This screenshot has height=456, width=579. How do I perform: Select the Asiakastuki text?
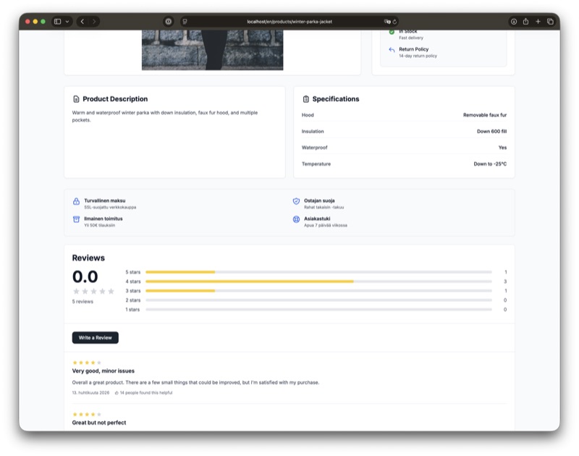[317, 219]
